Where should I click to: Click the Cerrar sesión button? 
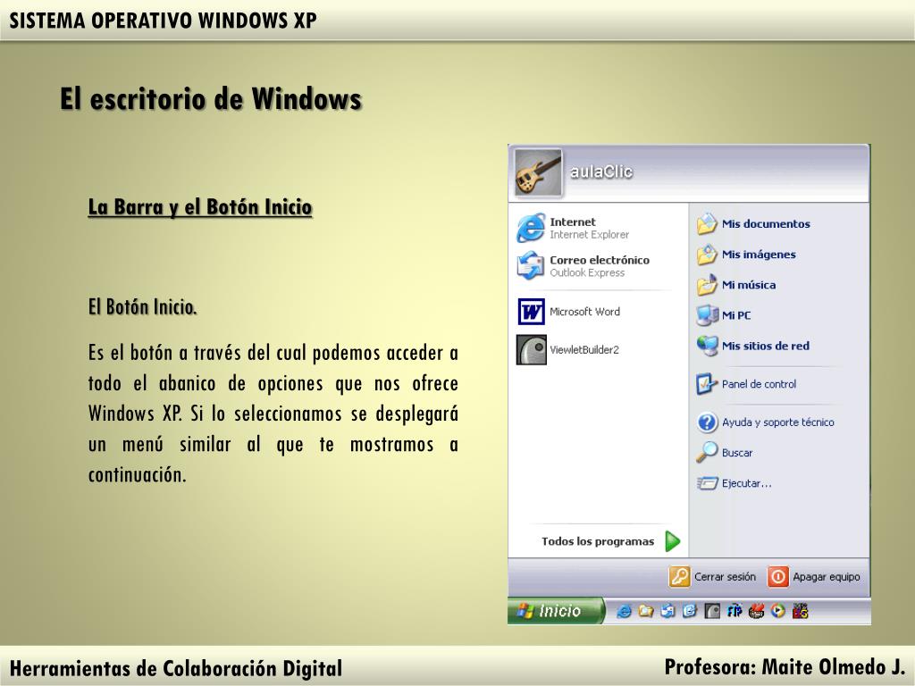712,577
